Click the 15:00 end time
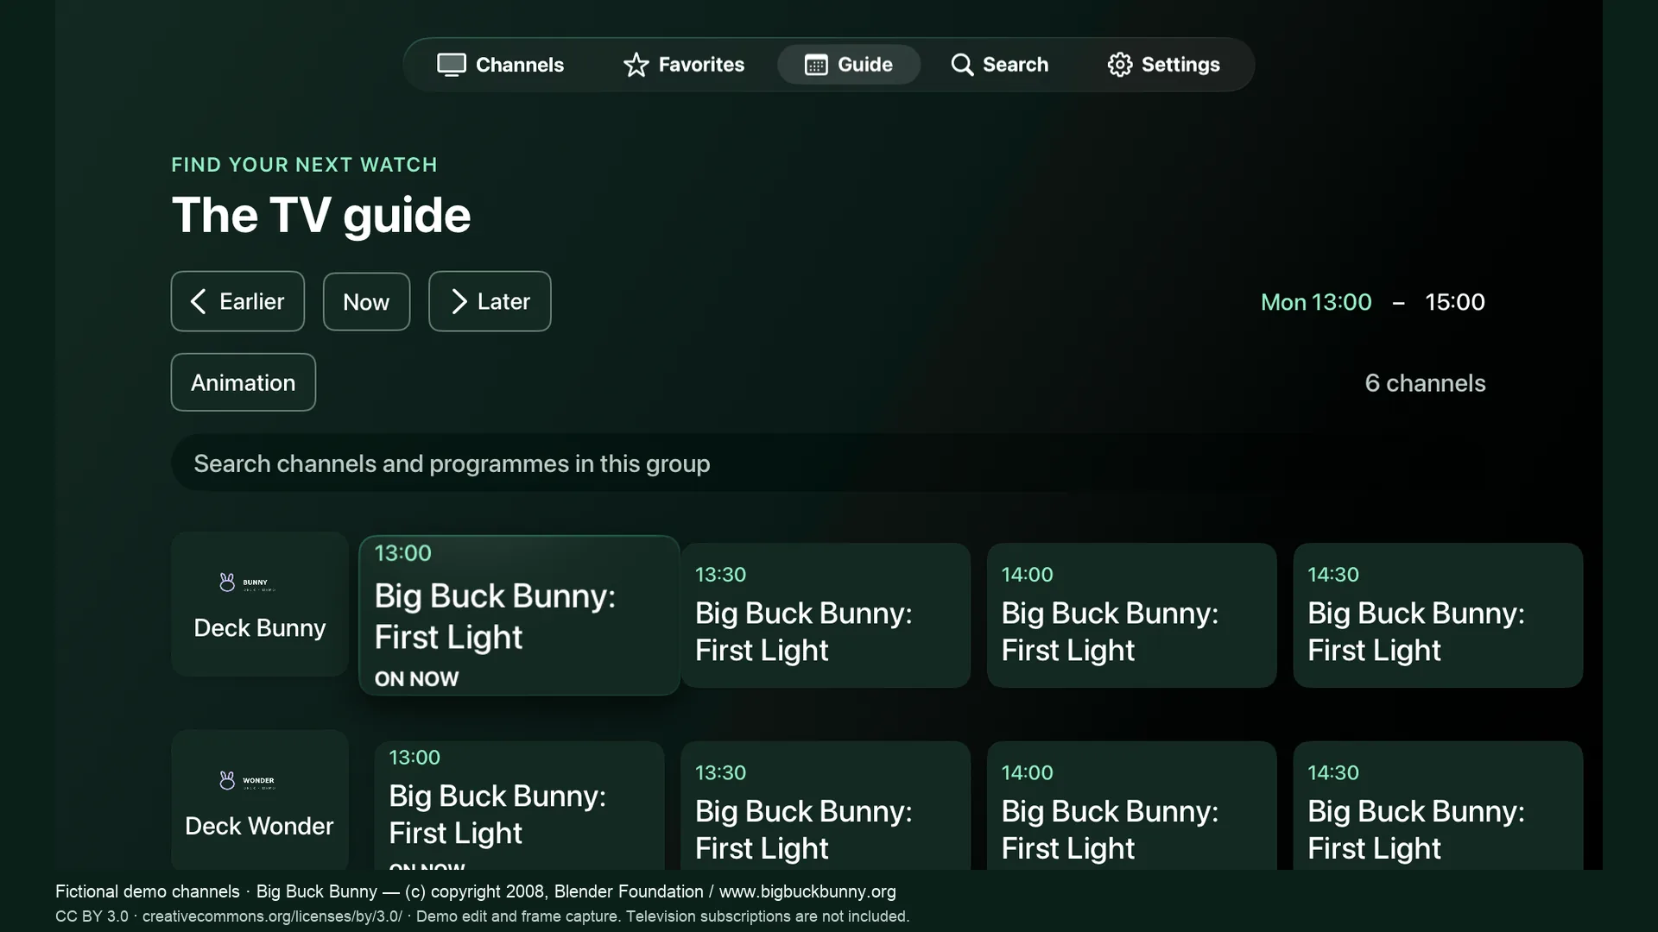The height and width of the screenshot is (932, 1658). [1455, 302]
